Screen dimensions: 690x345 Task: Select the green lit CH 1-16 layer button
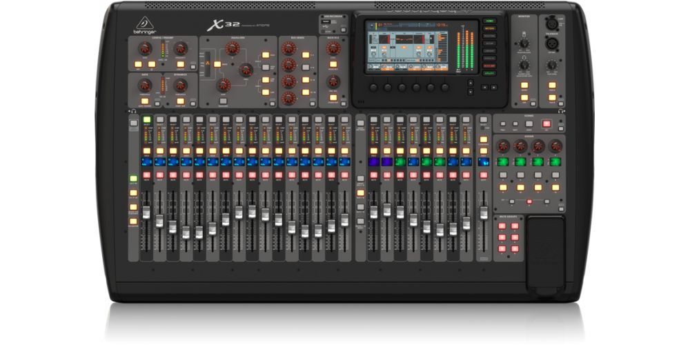tap(133, 179)
